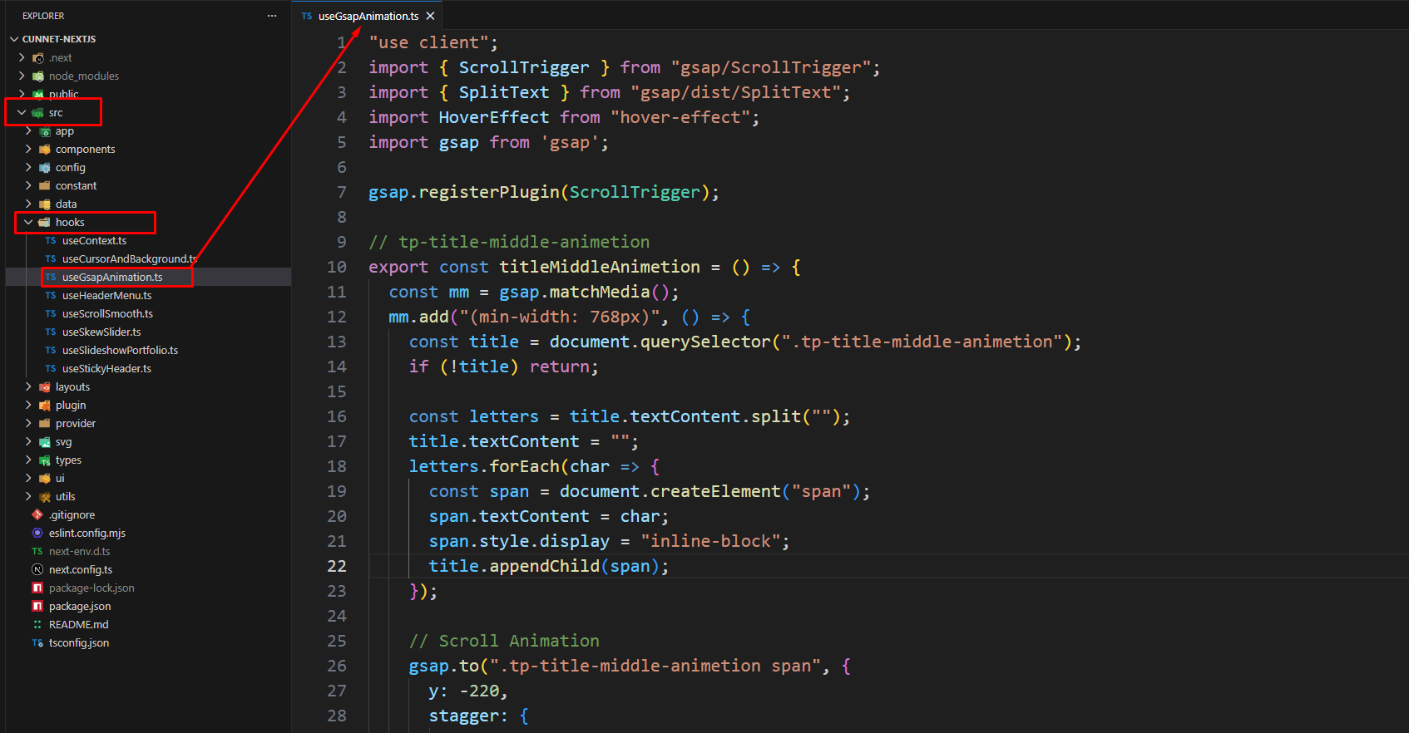Image resolution: width=1409 pixels, height=733 pixels.
Task: Open package-lock.json file
Action: pos(91,588)
